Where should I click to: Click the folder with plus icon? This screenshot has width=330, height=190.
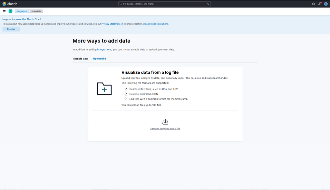104,89
